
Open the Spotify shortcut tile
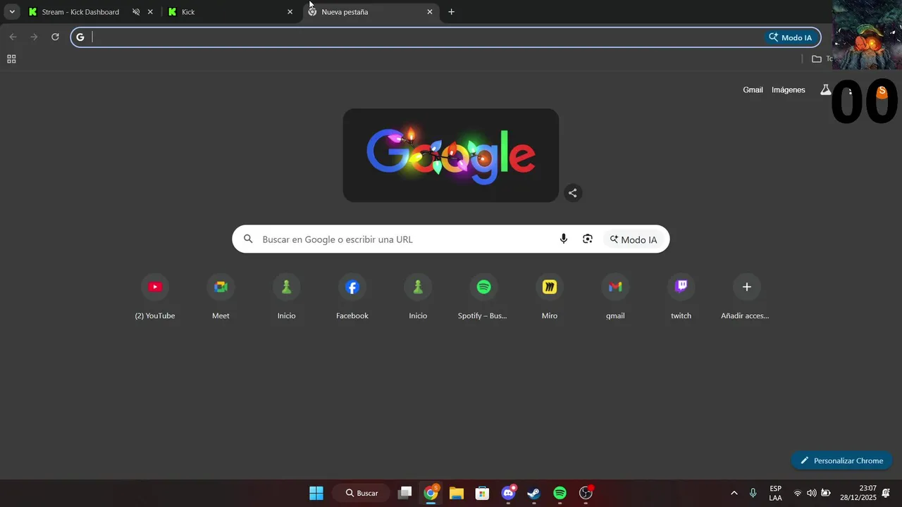(x=483, y=296)
